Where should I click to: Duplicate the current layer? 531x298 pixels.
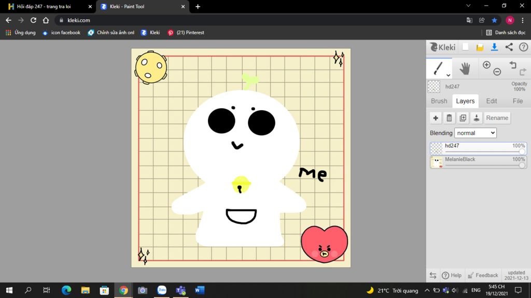point(463,118)
